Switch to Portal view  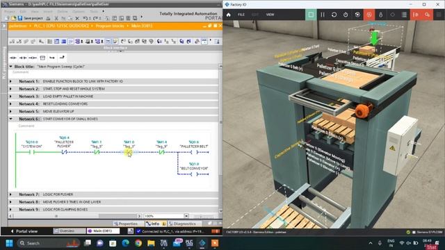[24, 231]
